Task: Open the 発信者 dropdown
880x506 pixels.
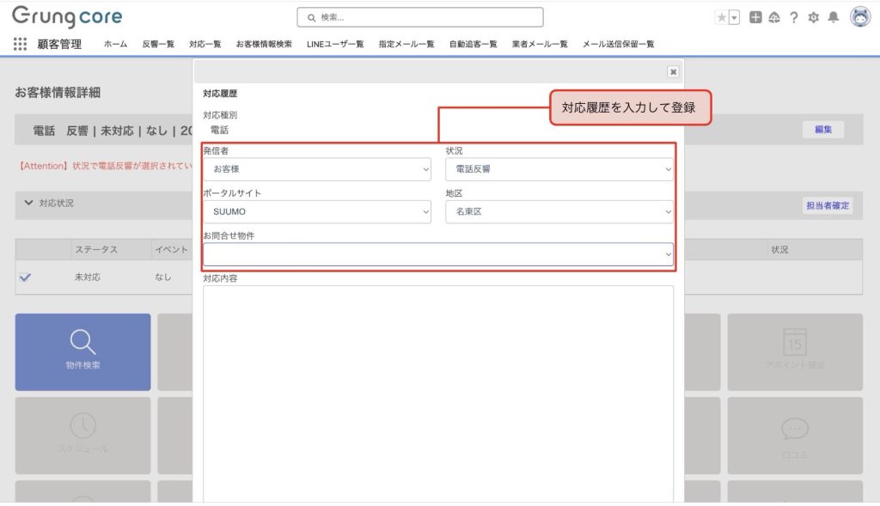Action: [x=317, y=169]
